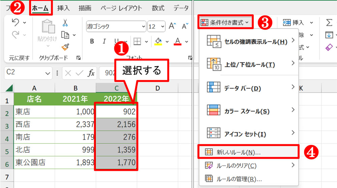Click the Redo arrow icon
The height and width of the screenshot is (188, 337).
pos(16,35)
